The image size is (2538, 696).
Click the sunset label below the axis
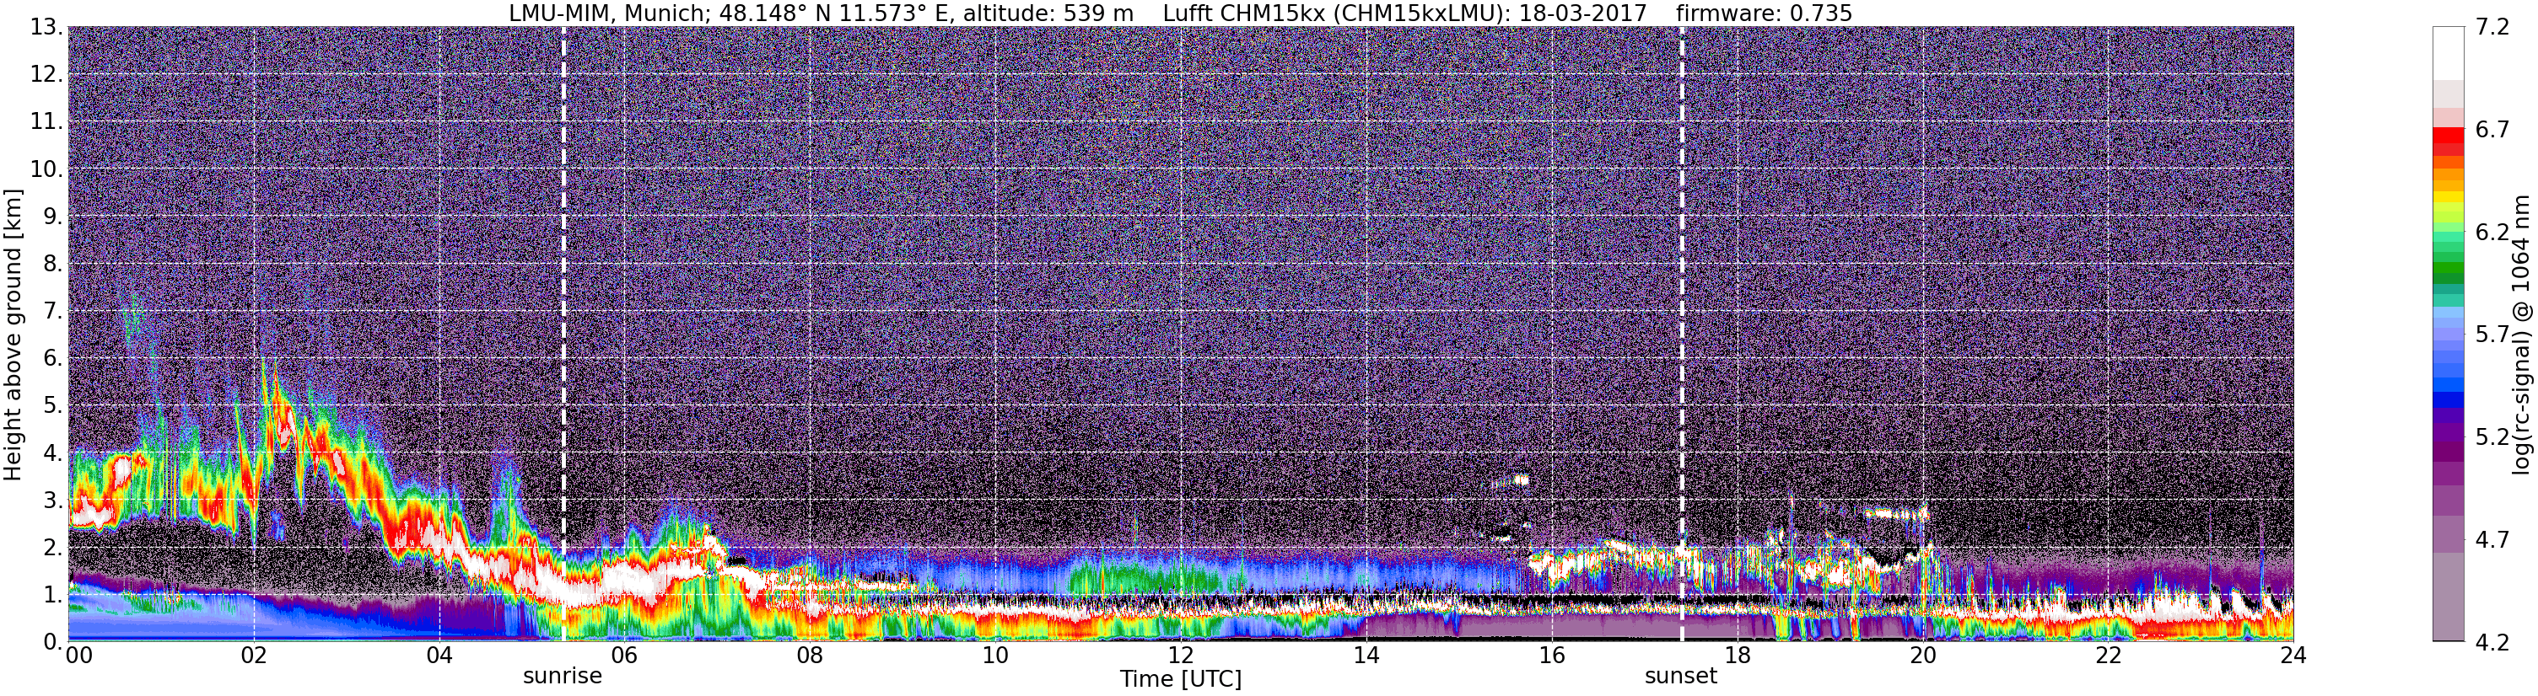click(x=1681, y=677)
